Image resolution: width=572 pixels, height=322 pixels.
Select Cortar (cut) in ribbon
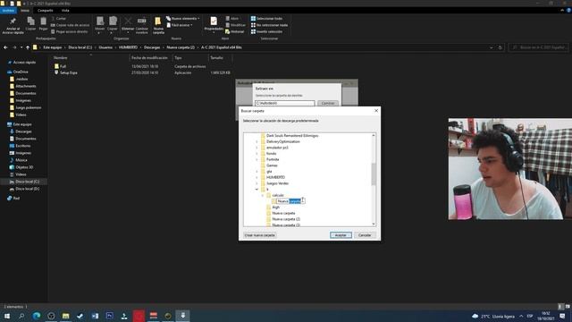point(58,18)
